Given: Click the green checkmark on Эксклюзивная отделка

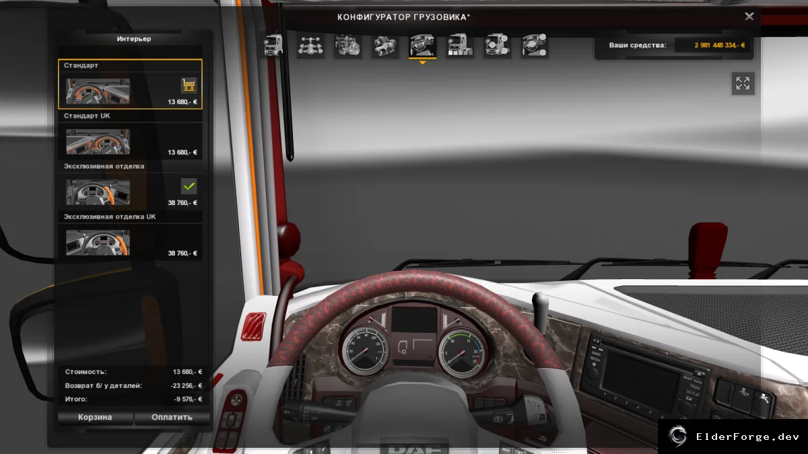Looking at the screenshot, I should 189,186.
